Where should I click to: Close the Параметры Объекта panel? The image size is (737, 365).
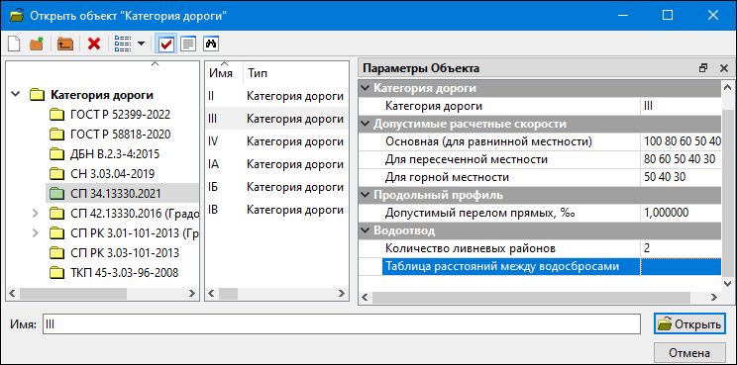pos(724,68)
